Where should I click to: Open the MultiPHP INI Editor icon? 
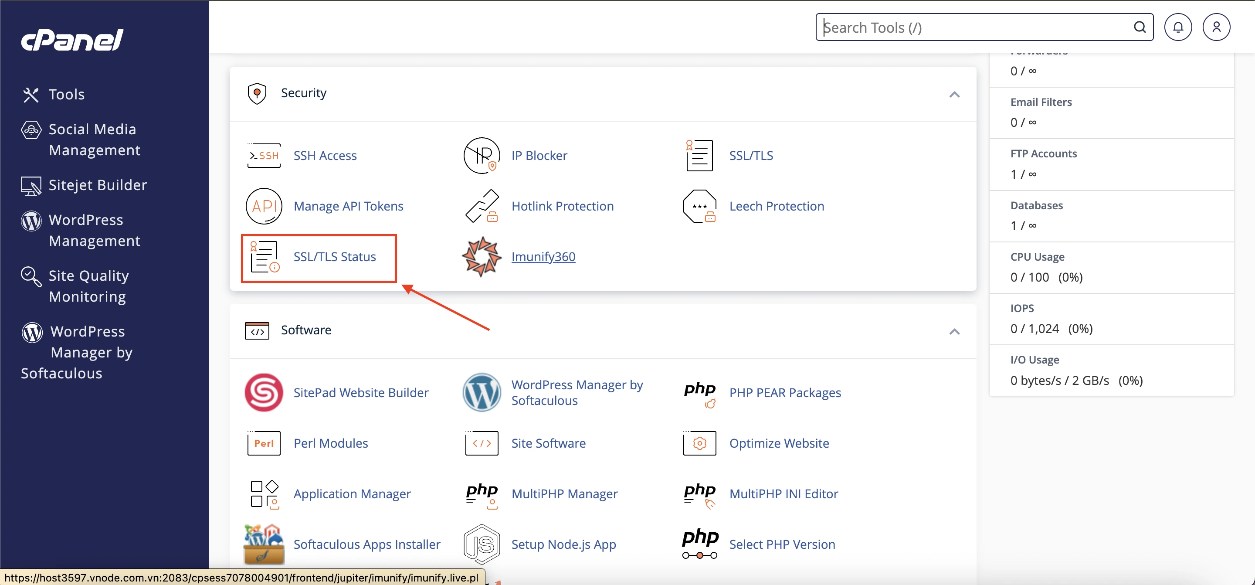click(699, 495)
